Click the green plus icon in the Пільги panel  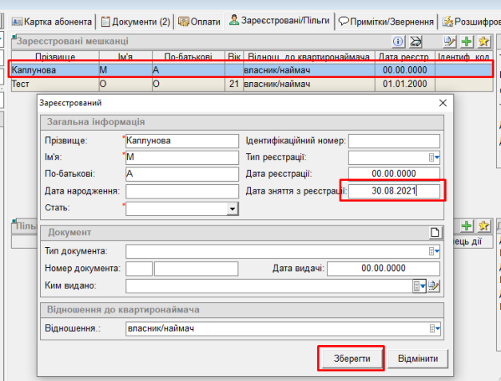point(467,226)
